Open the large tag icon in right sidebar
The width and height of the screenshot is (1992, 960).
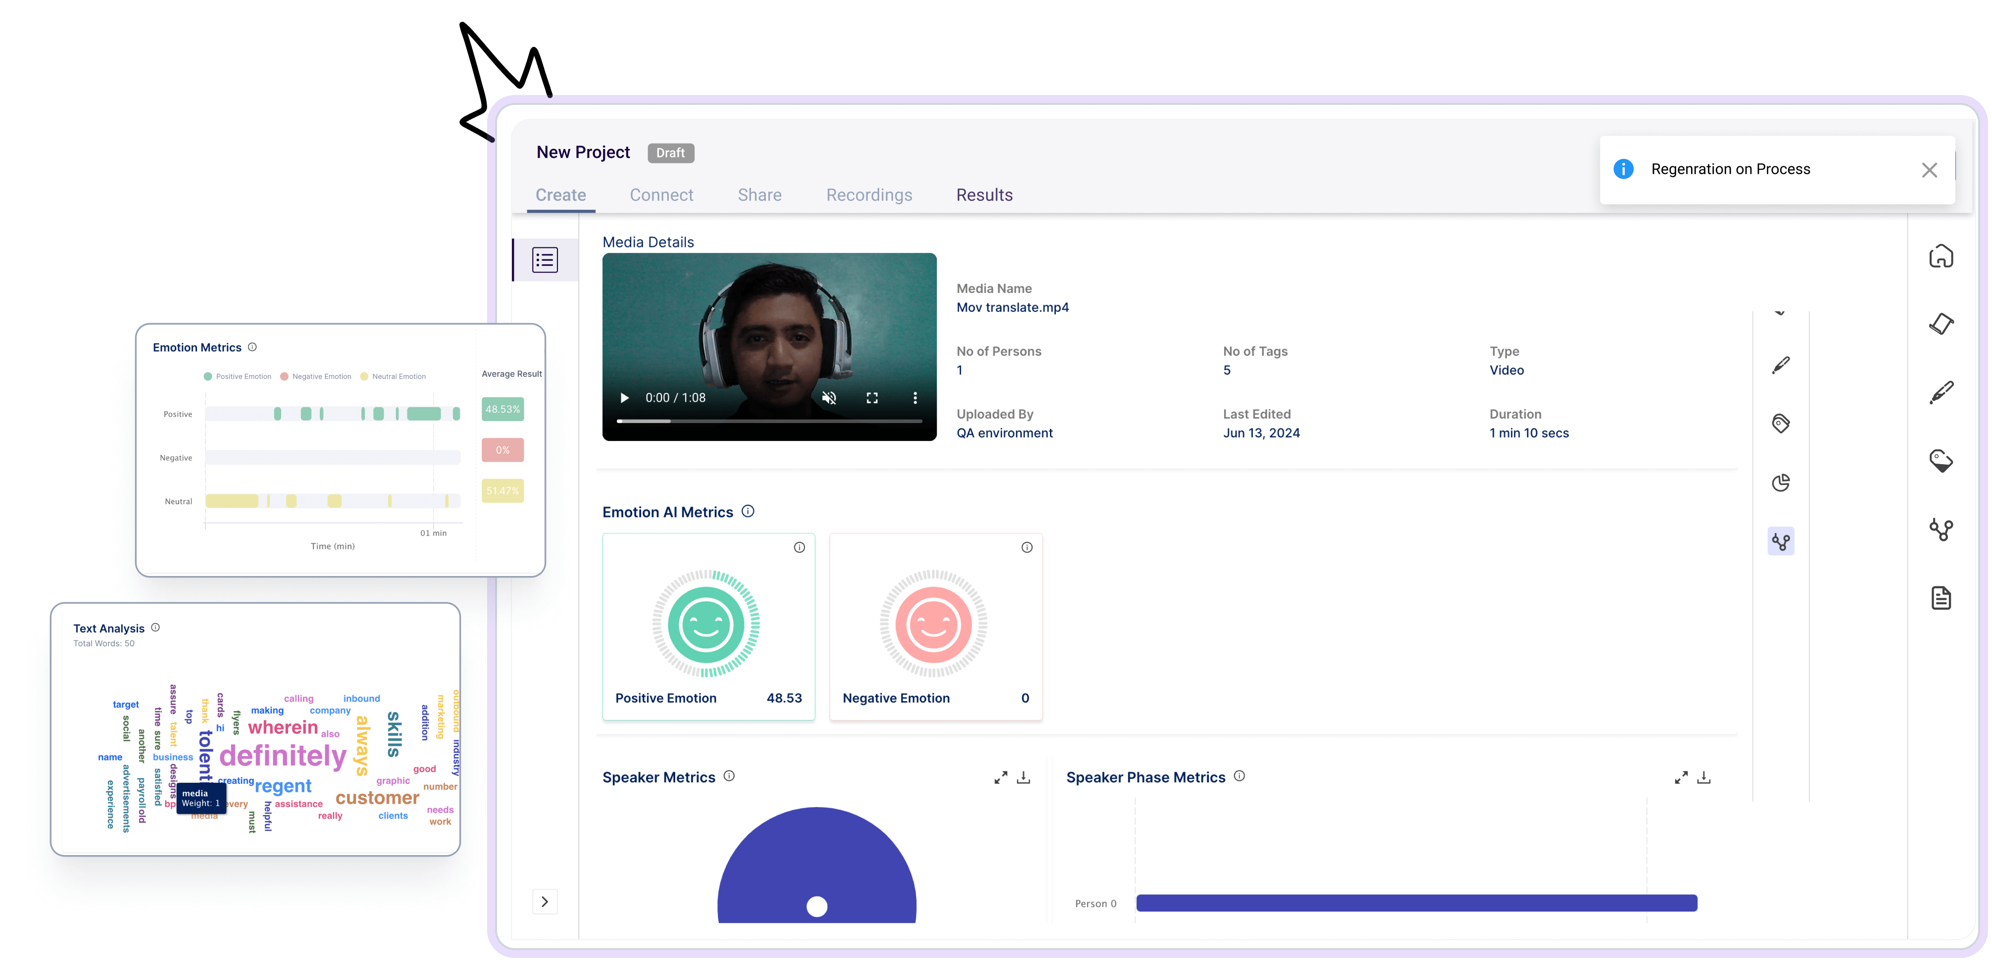click(1941, 461)
